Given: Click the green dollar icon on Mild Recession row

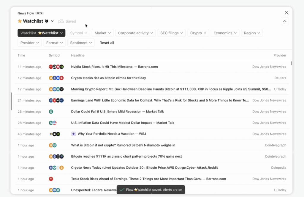Looking at the screenshot, I should pos(51,112).
